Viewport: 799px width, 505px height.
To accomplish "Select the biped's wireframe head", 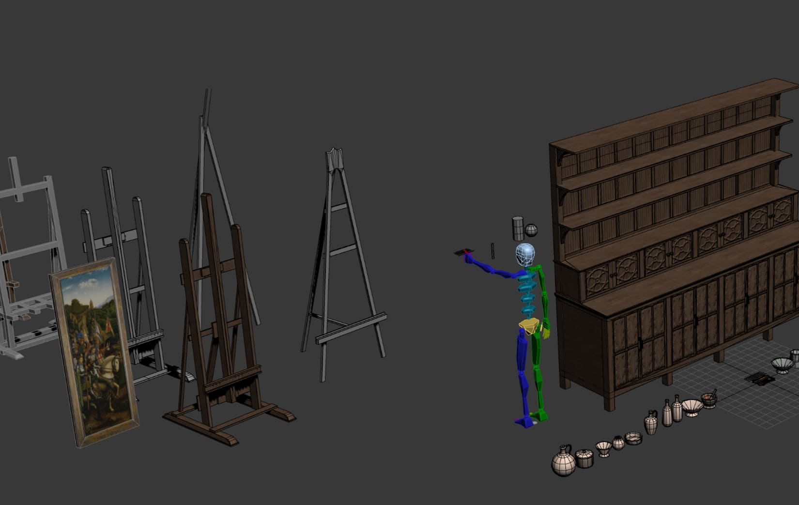I will point(525,254).
